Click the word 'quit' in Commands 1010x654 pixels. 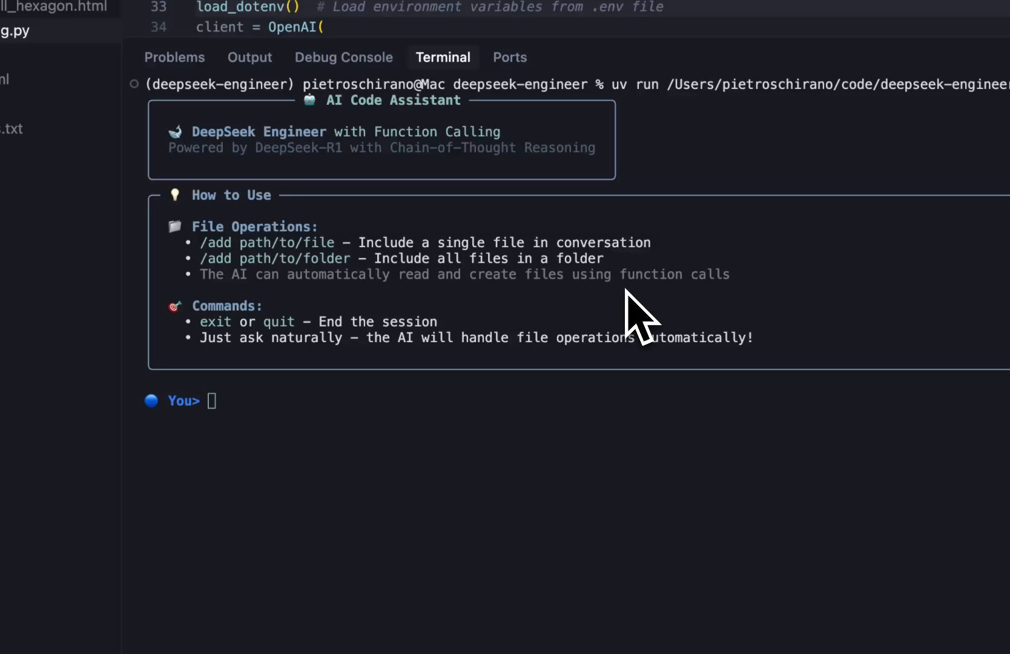(279, 322)
